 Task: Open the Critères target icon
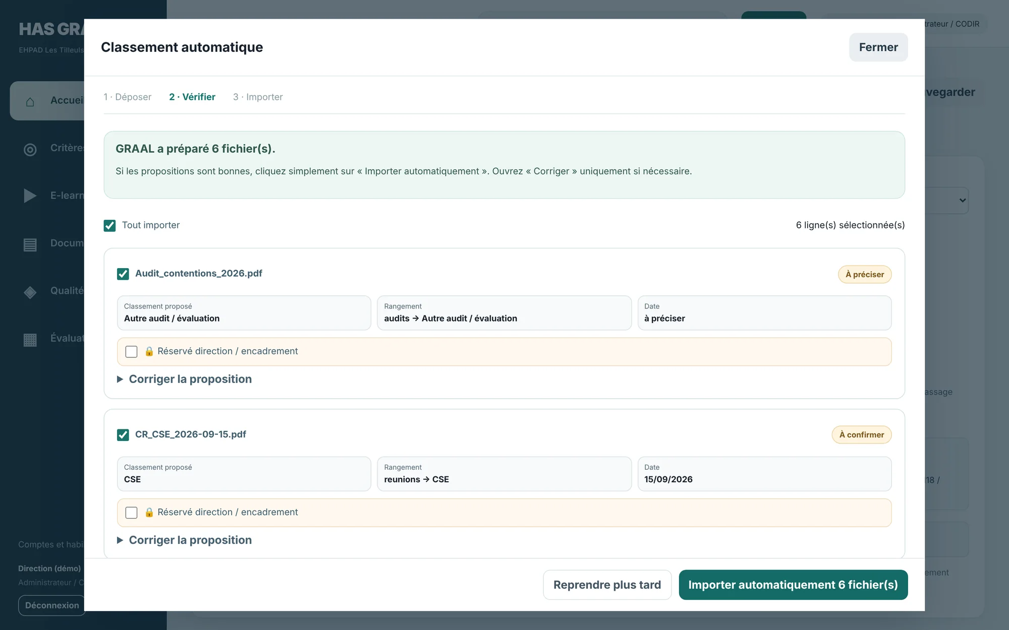(x=30, y=149)
